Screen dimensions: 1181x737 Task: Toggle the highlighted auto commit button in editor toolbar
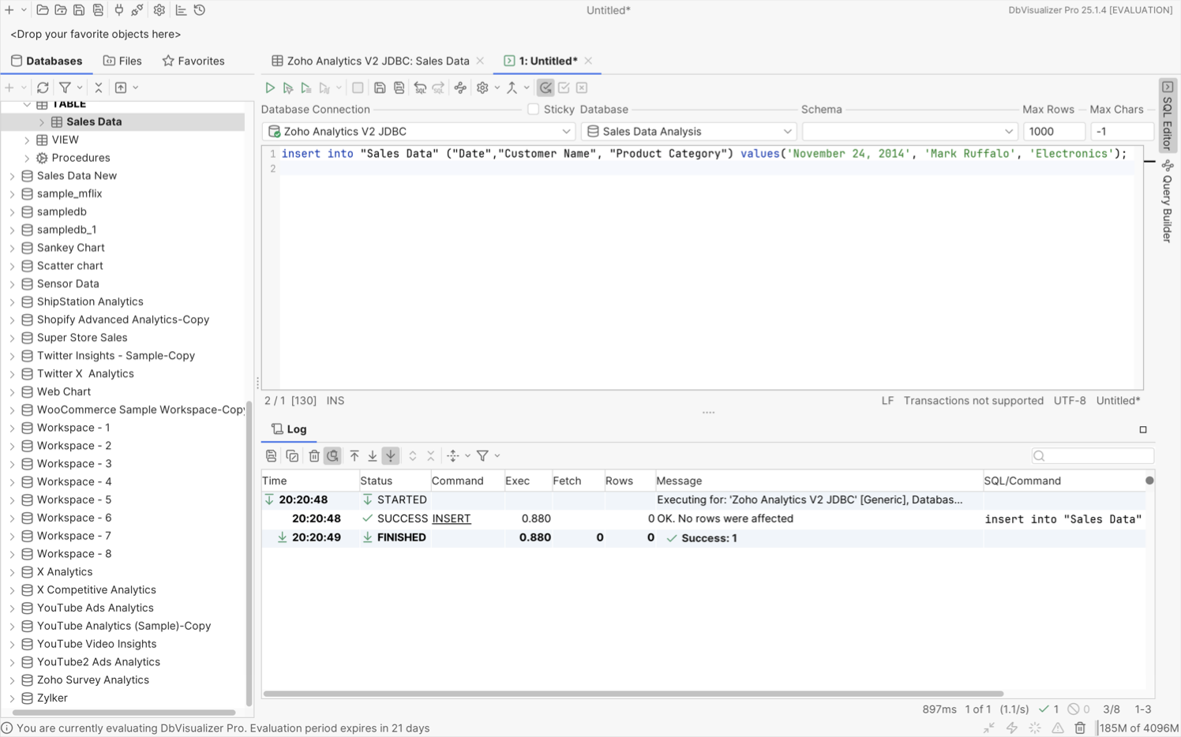(x=546, y=88)
